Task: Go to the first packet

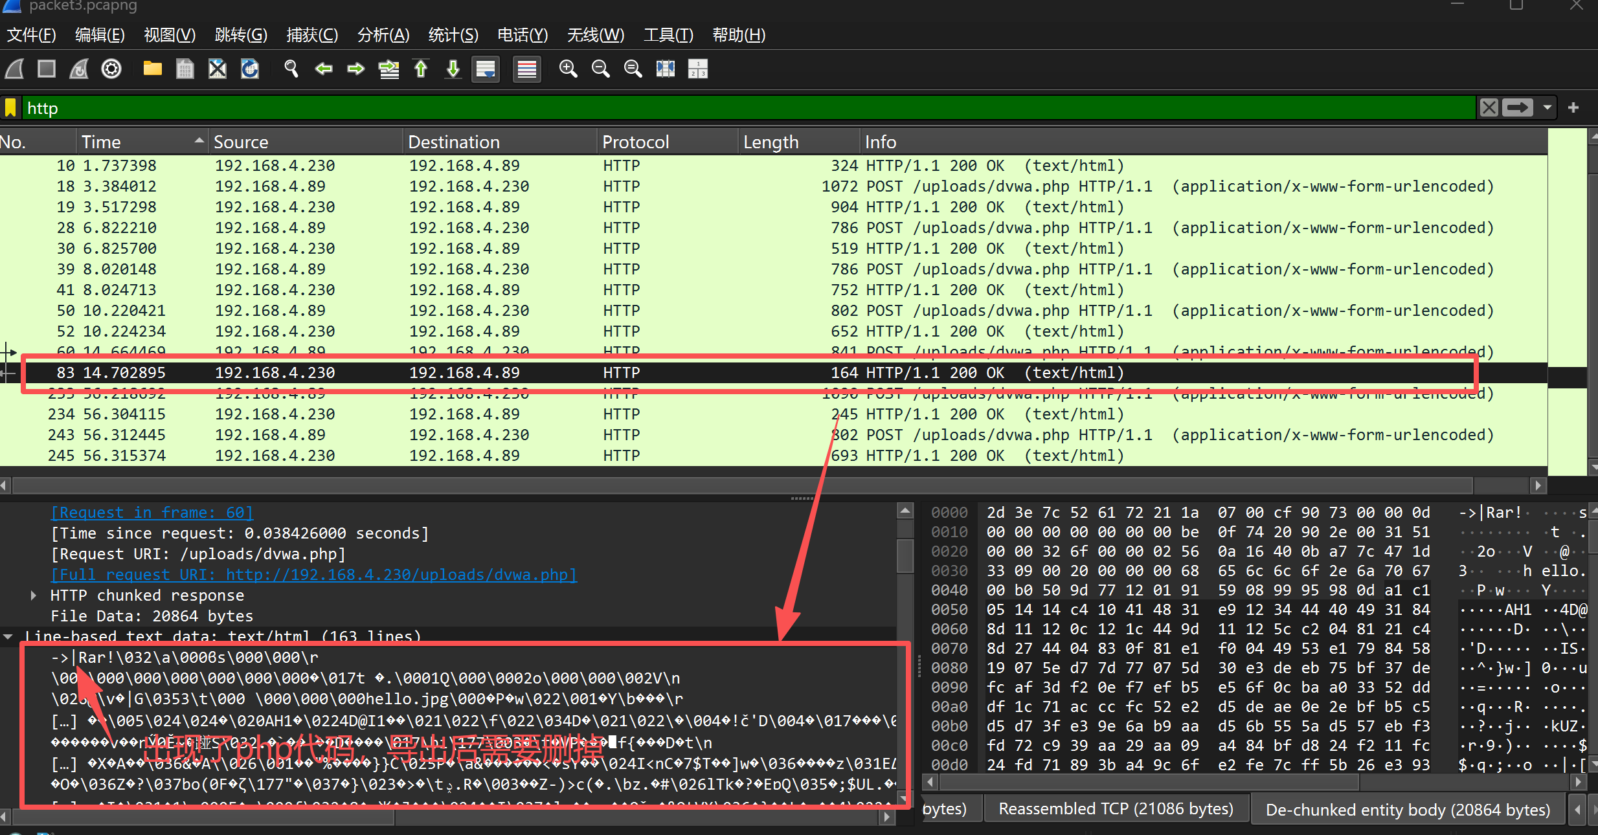Action: click(420, 69)
